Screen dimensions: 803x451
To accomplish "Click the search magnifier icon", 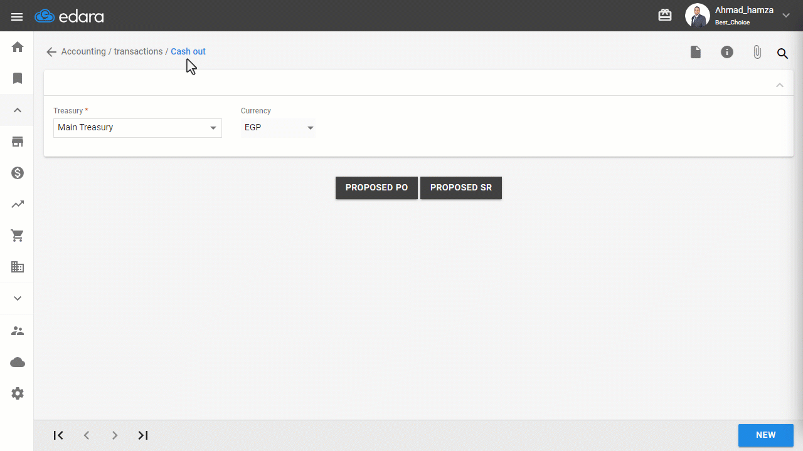I will click(x=782, y=53).
